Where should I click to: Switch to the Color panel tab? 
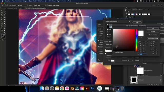pyautogui.click(x=130, y=9)
